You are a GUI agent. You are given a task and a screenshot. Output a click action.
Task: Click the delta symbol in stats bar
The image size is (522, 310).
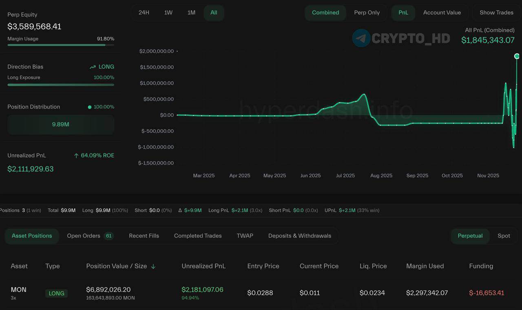click(x=180, y=211)
